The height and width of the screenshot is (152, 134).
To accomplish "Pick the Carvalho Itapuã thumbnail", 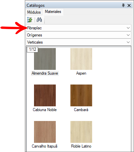I will pos(45,132).
